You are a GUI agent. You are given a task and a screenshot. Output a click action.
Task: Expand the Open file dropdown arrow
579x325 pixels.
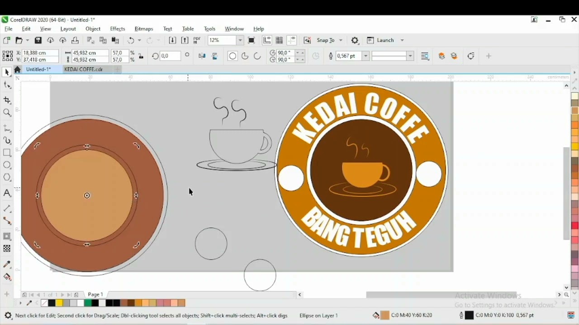pos(27,41)
